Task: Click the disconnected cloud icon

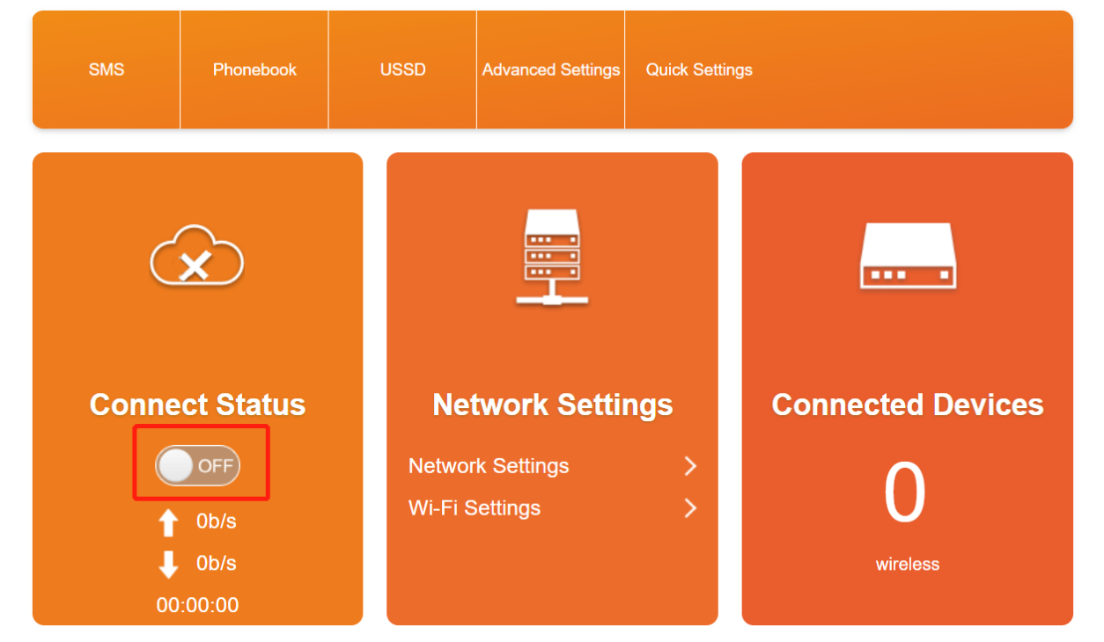Action: coord(196,256)
